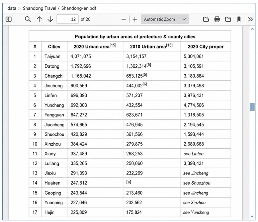Image resolution: width=258 pixels, height=222 pixels.
Task: Click the 'Yuncheng' cell in row 6
Action: (54, 105)
